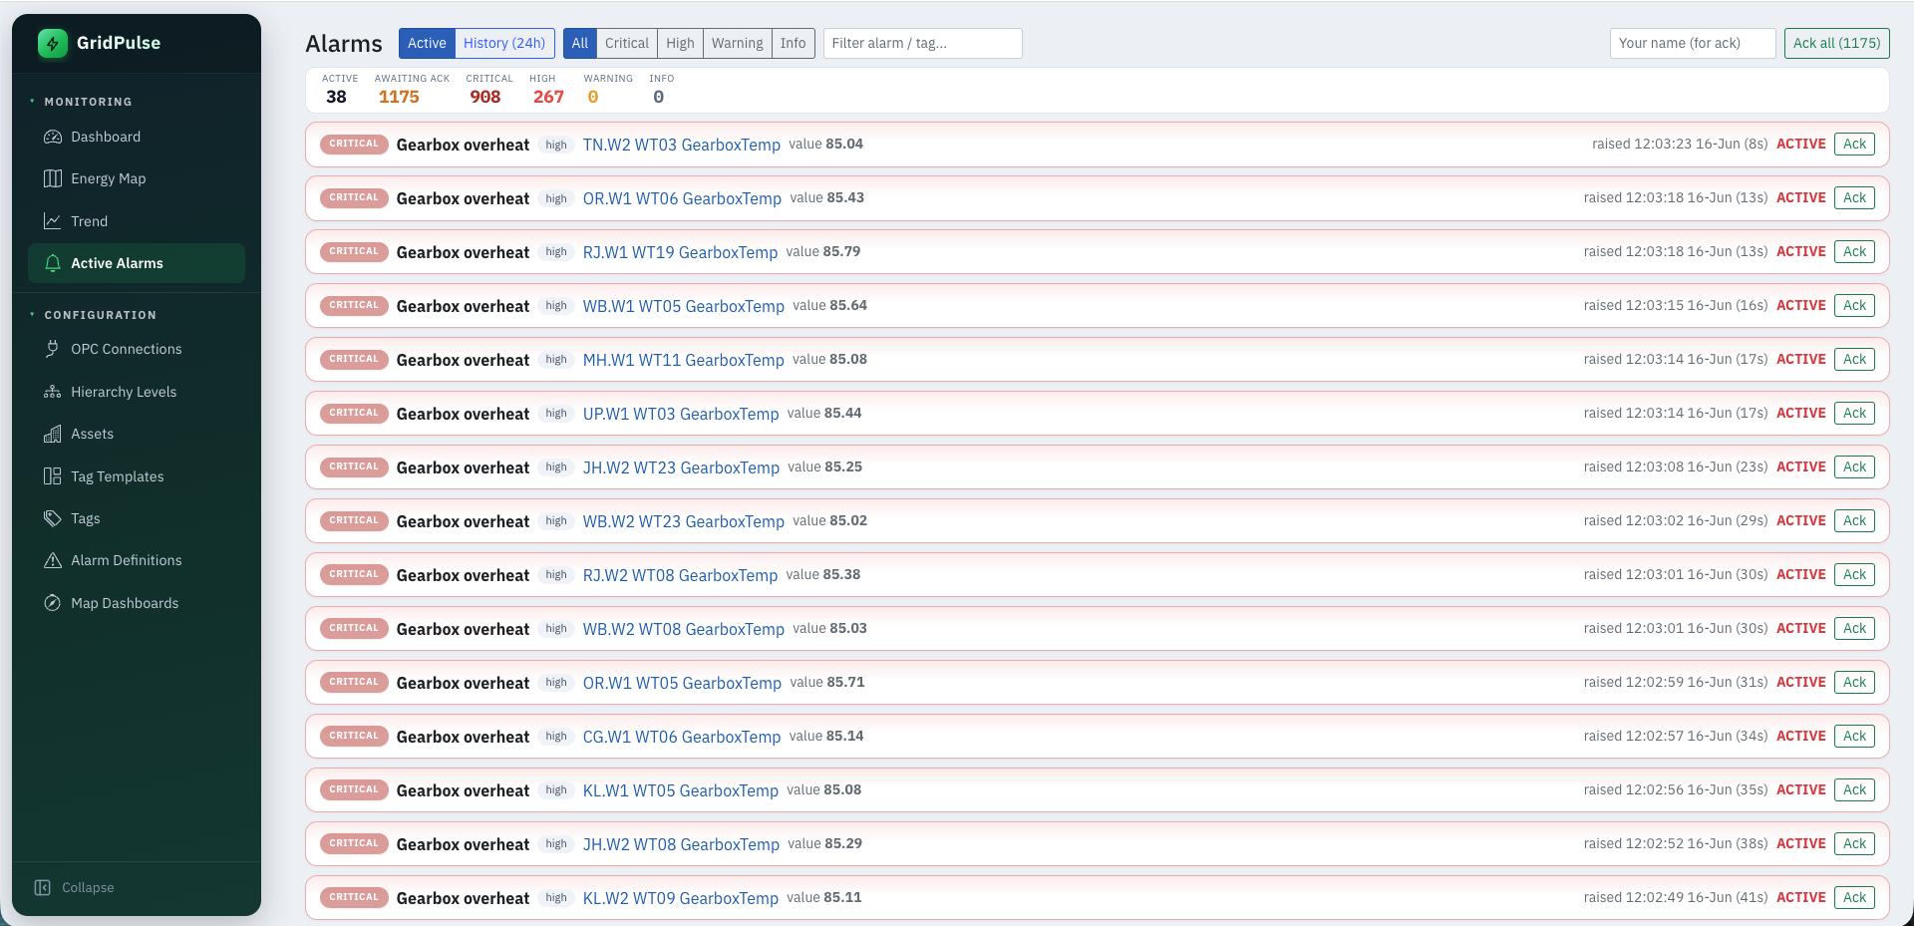Image resolution: width=1914 pixels, height=926 pixels.
Task: Acknowledge the OR.W1 WT05 alarm
Action: [1854, 683]
